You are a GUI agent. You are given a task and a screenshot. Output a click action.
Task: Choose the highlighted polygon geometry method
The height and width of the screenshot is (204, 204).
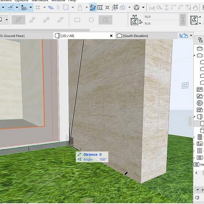click(x=106, y=20)
